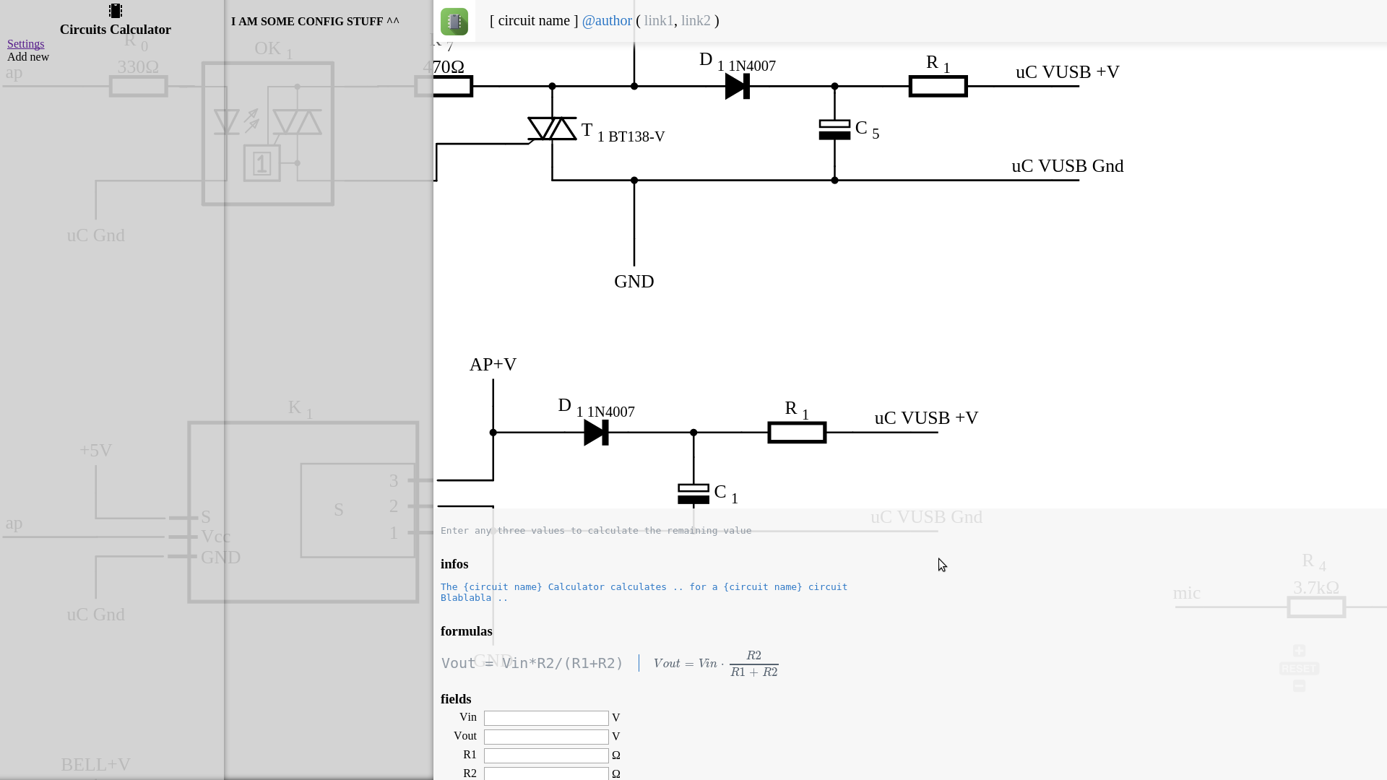Click the C5 capacitor symbol
The image size is (1387, 780).
pos(834,130)
